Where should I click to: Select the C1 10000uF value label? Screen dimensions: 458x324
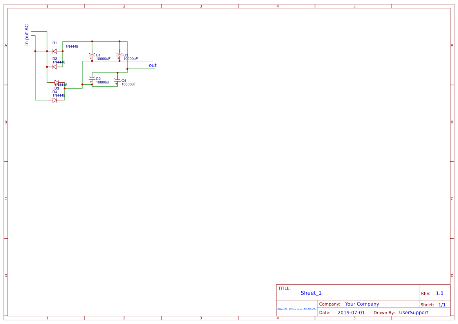pyautogui.click(x=103, y=59)
